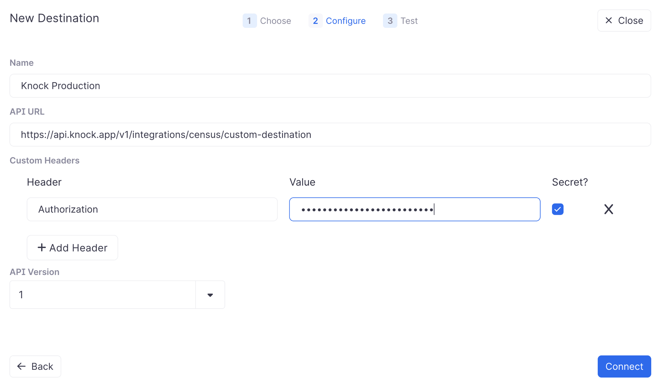Image resolution: width=663 pixels, height=385 pixels.
Task: Click the step 3 number badge
Action: (390, 21)
